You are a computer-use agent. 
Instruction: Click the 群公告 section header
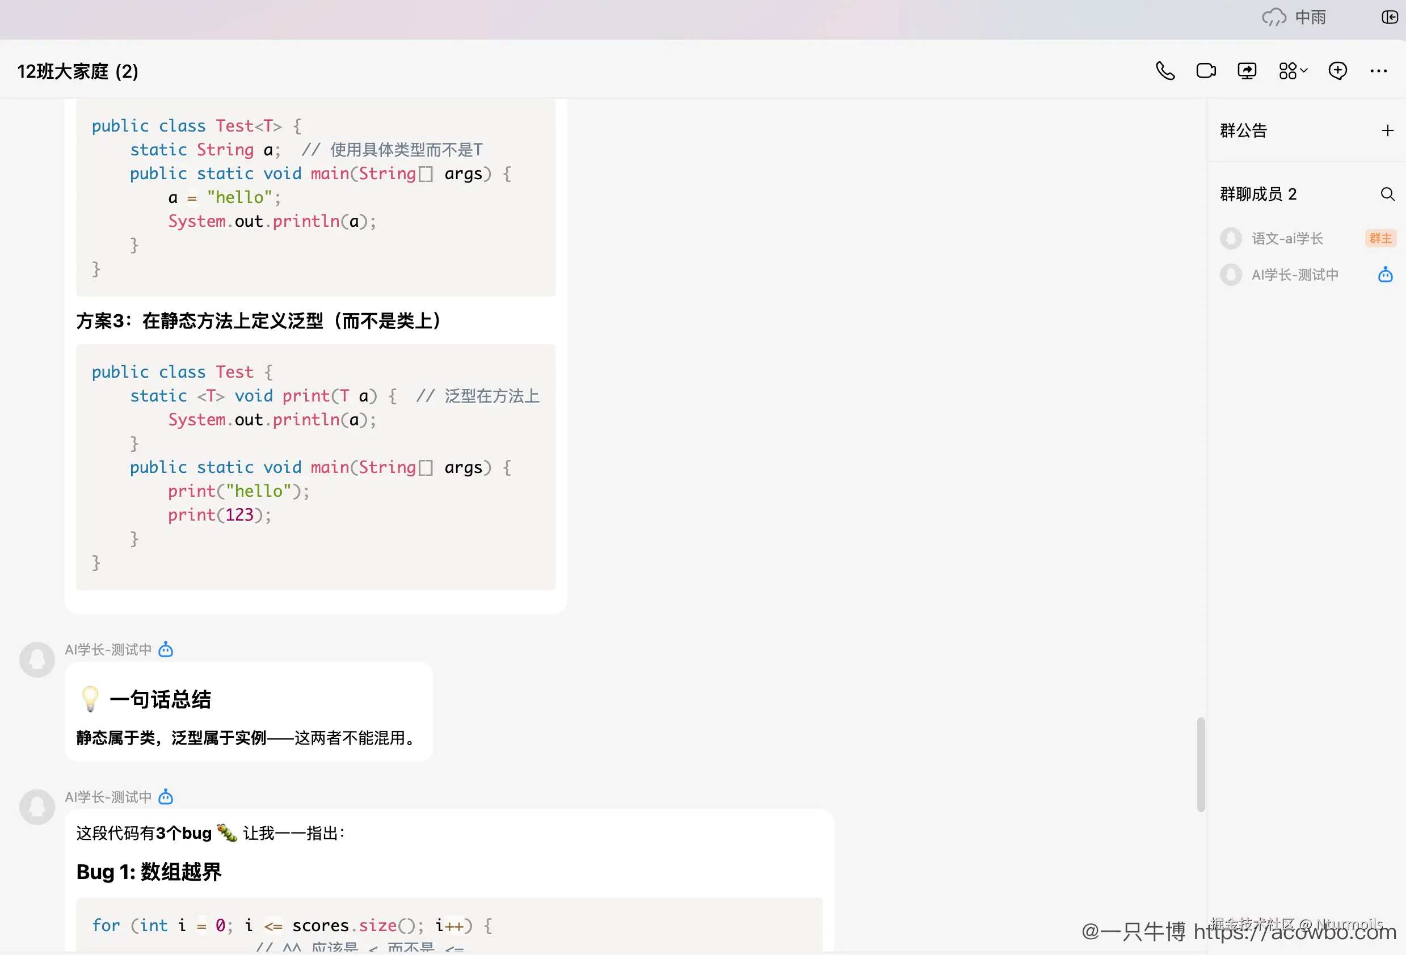[1243, 130]
